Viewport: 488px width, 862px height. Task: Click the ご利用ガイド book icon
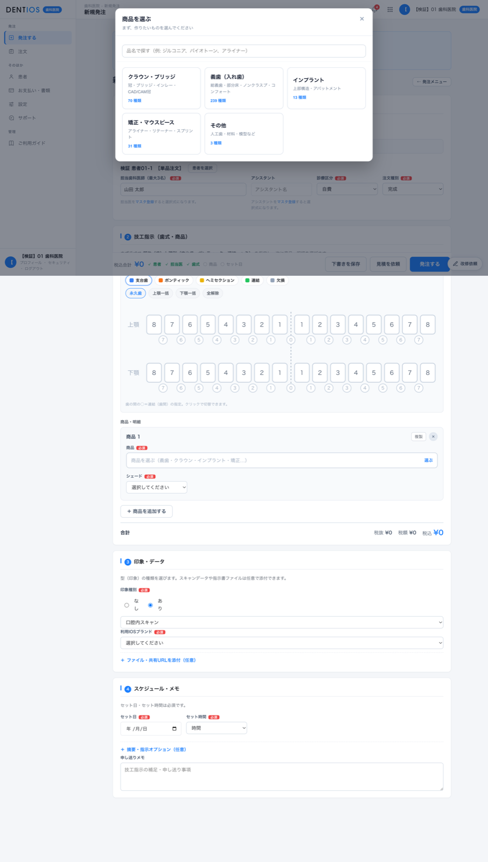click(x=11, y=143)
